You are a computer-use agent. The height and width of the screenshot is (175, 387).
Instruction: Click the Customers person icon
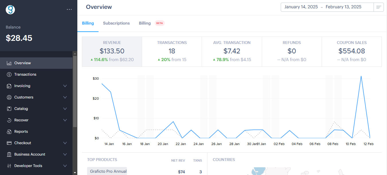pos(9,97)
